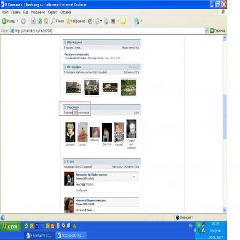Click the vertical scrollbar thumb
Screen dimensions: 240x240
pyautogui.click(x=225, y=117)
